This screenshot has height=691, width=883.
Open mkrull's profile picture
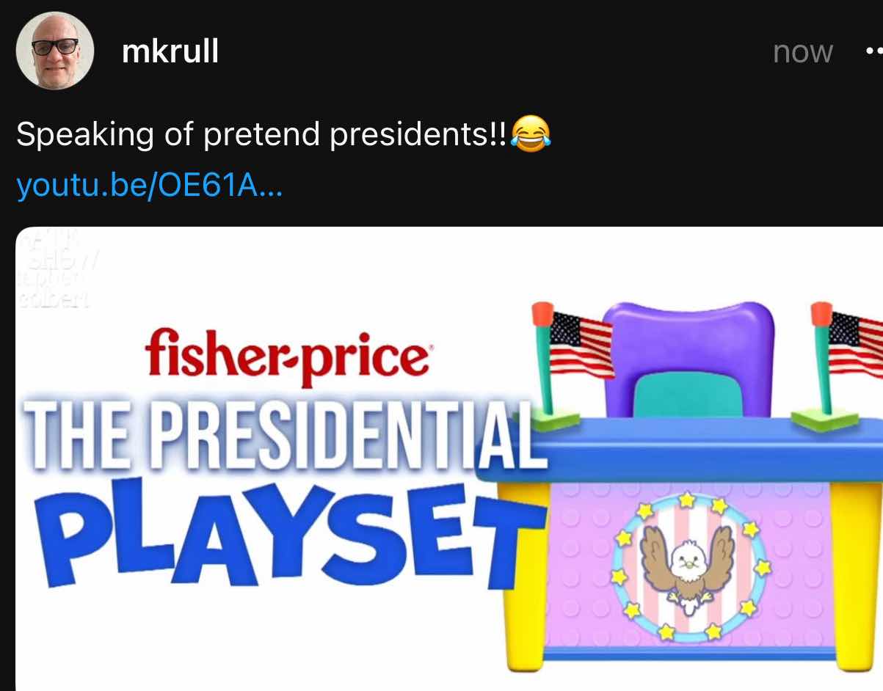point(54,51)
